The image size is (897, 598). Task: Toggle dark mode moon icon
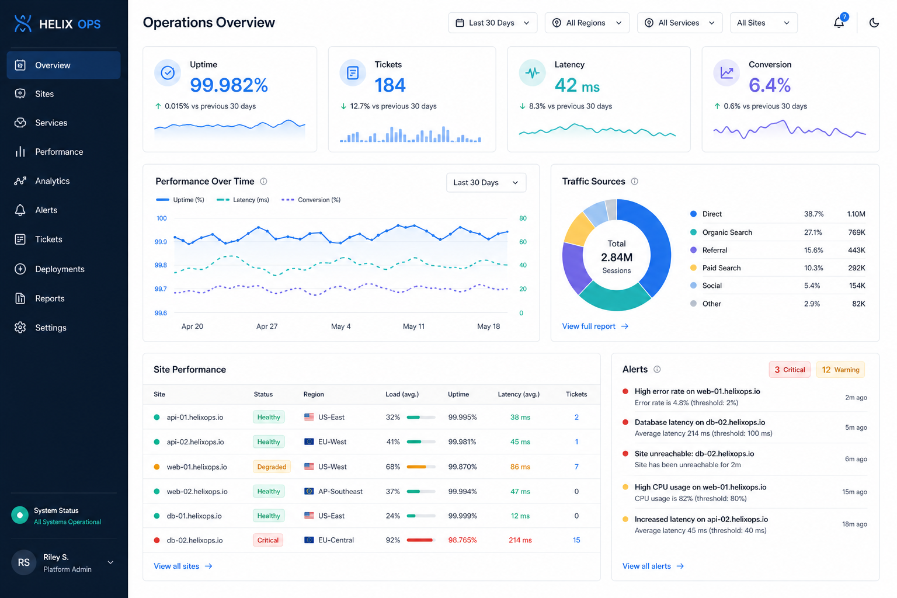click(x=874, y=23)
